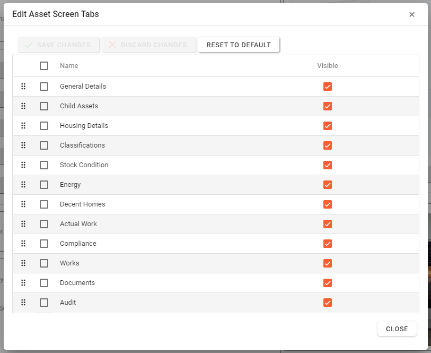Click the drag handle next to Audit
The height and width of the screenshot is (353, 431).
point(23,303)
